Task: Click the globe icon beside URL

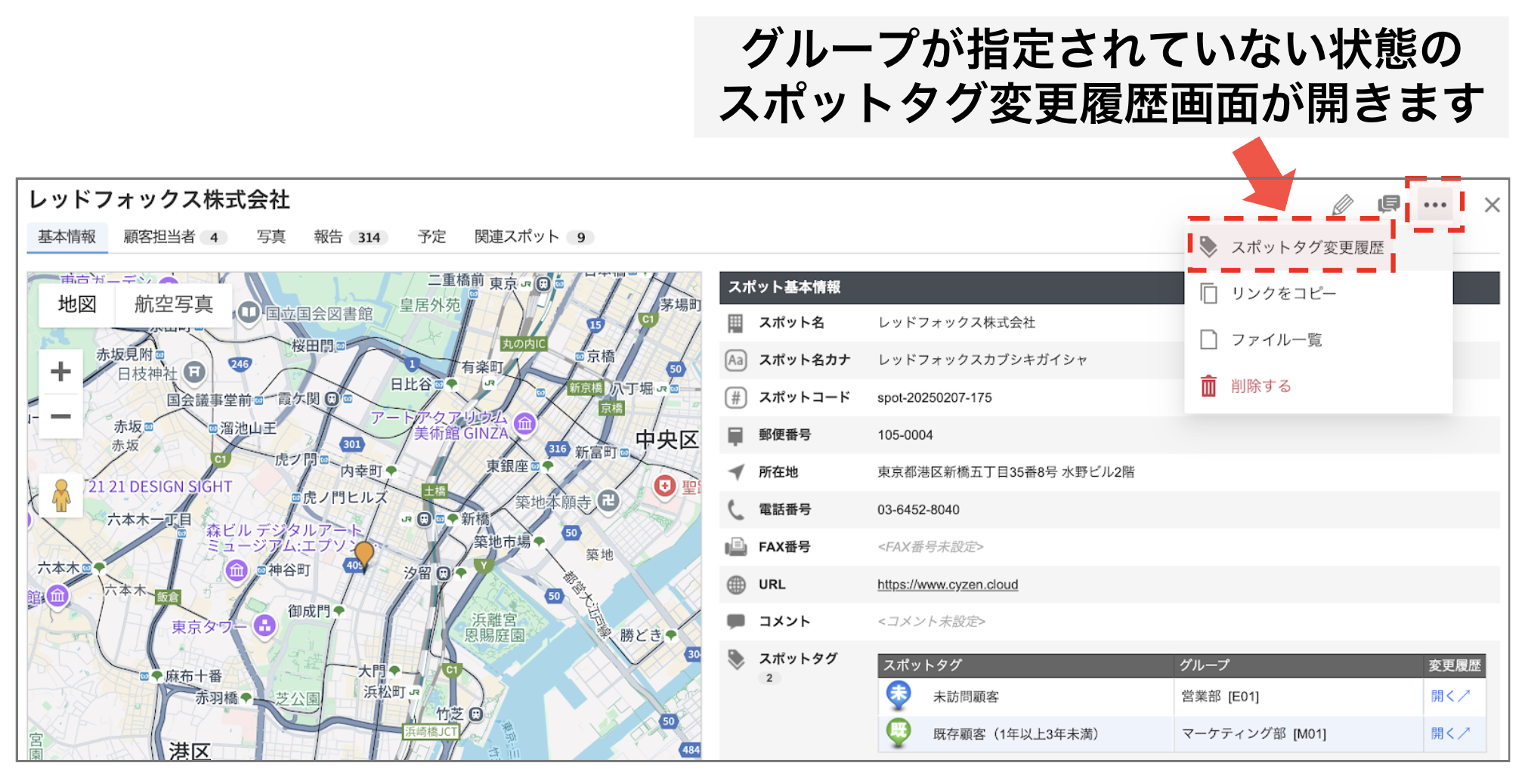Action: (735, 585)
